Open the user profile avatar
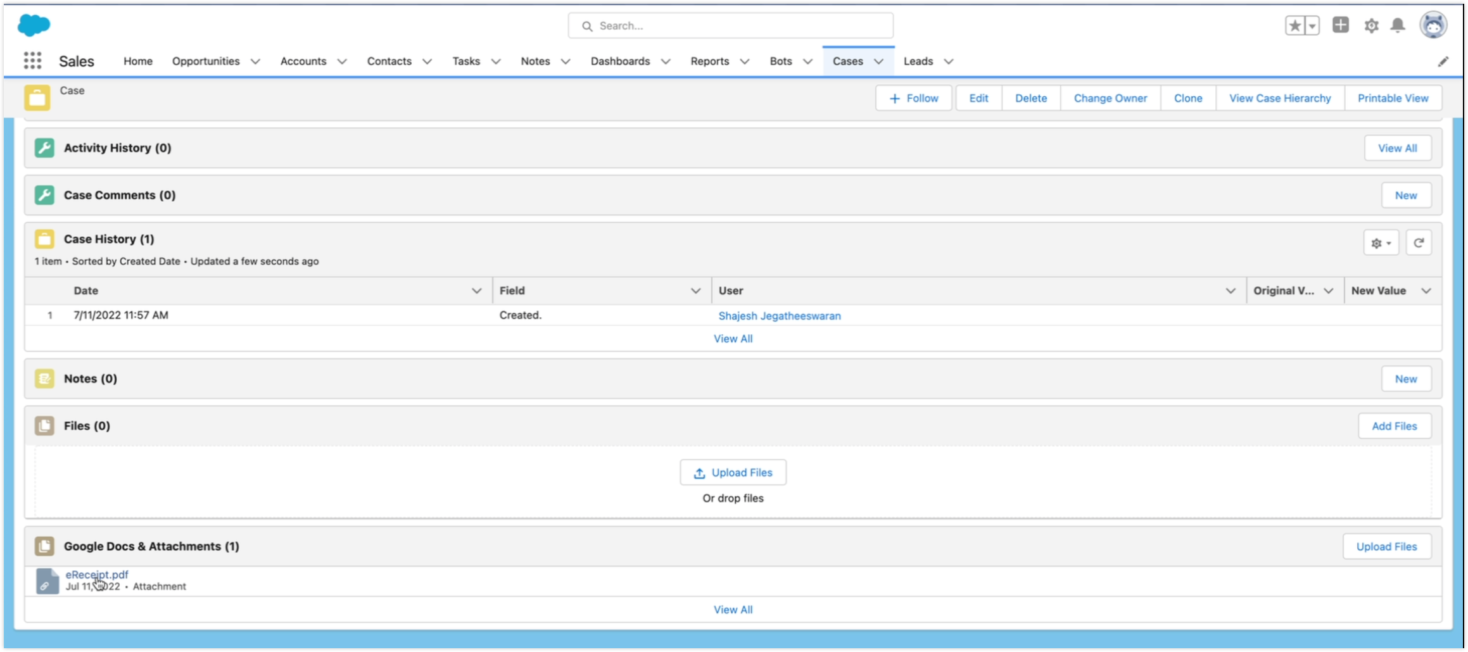This screenshot has width=1468, height=652. pyautogui.click(x=1433, y=25)
